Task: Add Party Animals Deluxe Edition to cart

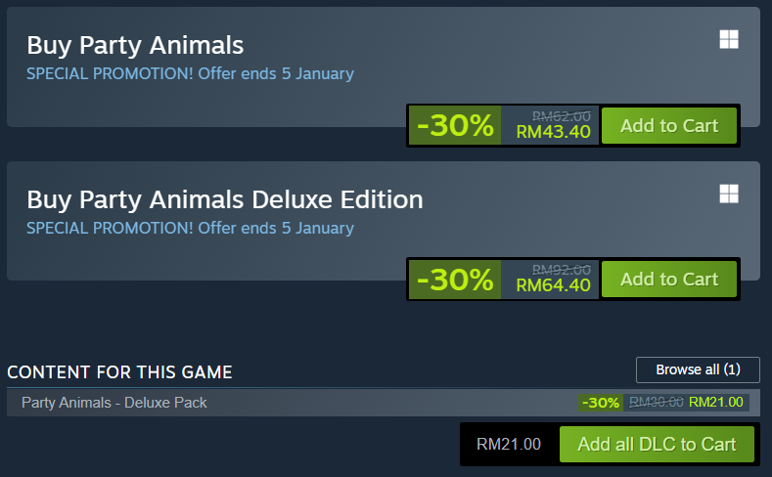Action: tap(668, 280)
